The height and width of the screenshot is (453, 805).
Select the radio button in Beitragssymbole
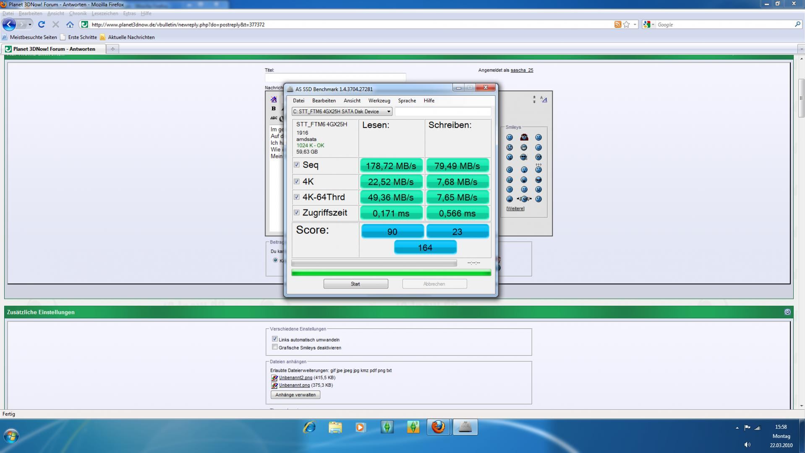pyautogui.click(x=275, y=260)
